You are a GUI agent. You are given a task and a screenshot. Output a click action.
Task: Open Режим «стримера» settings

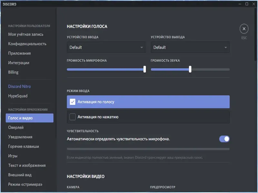coord(25,184)
